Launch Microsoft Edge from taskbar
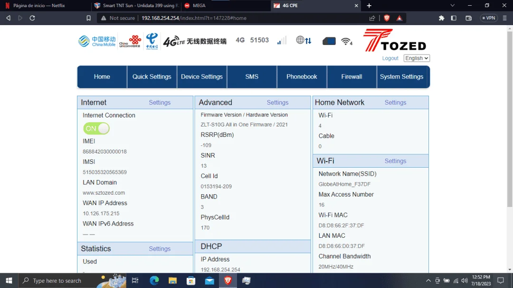The height and width of the screenshot is (288, 513). (x=154, y=280)
